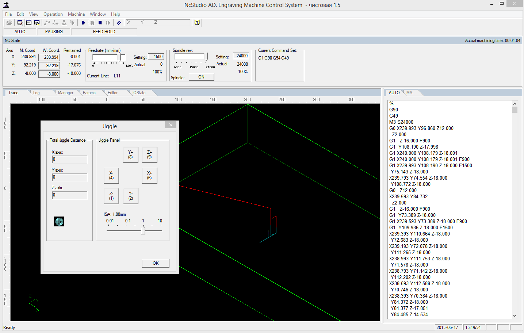Click the Feedrate override slider handle
Viewport: 524px width, 333px height.
point(122,57)
